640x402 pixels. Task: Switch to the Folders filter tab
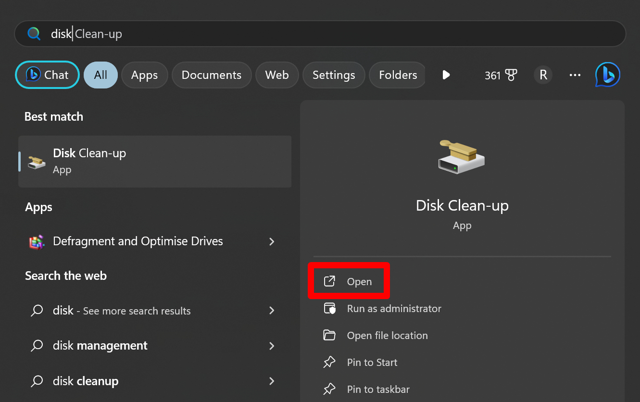[x=397, y=75]
